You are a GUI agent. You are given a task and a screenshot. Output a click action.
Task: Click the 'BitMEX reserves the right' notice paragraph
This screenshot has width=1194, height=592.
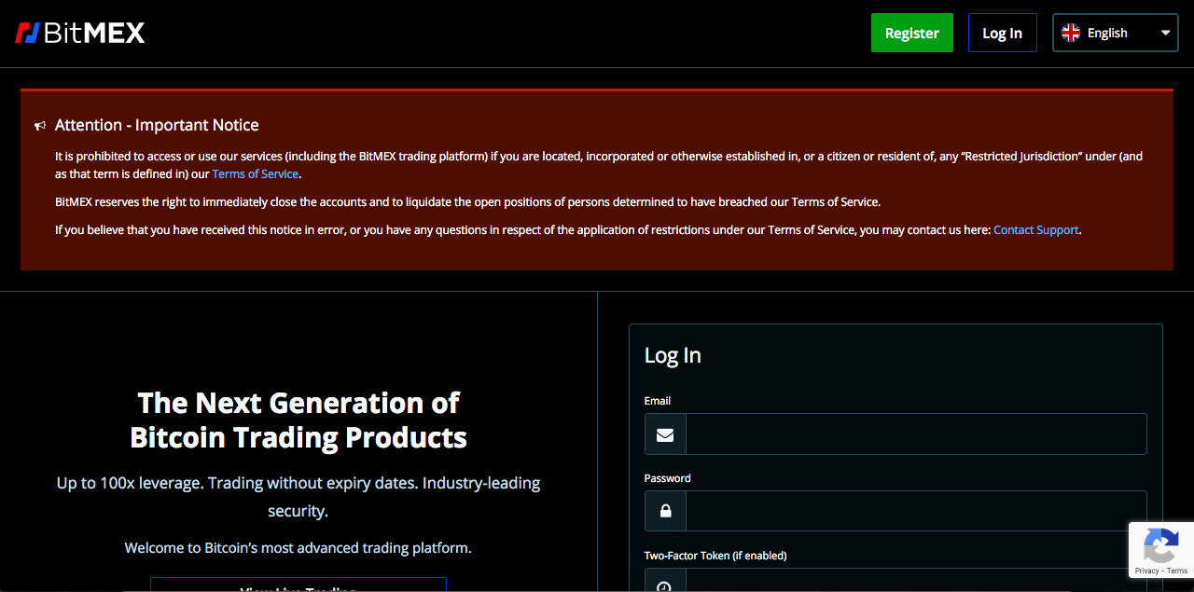click(467, 202)
